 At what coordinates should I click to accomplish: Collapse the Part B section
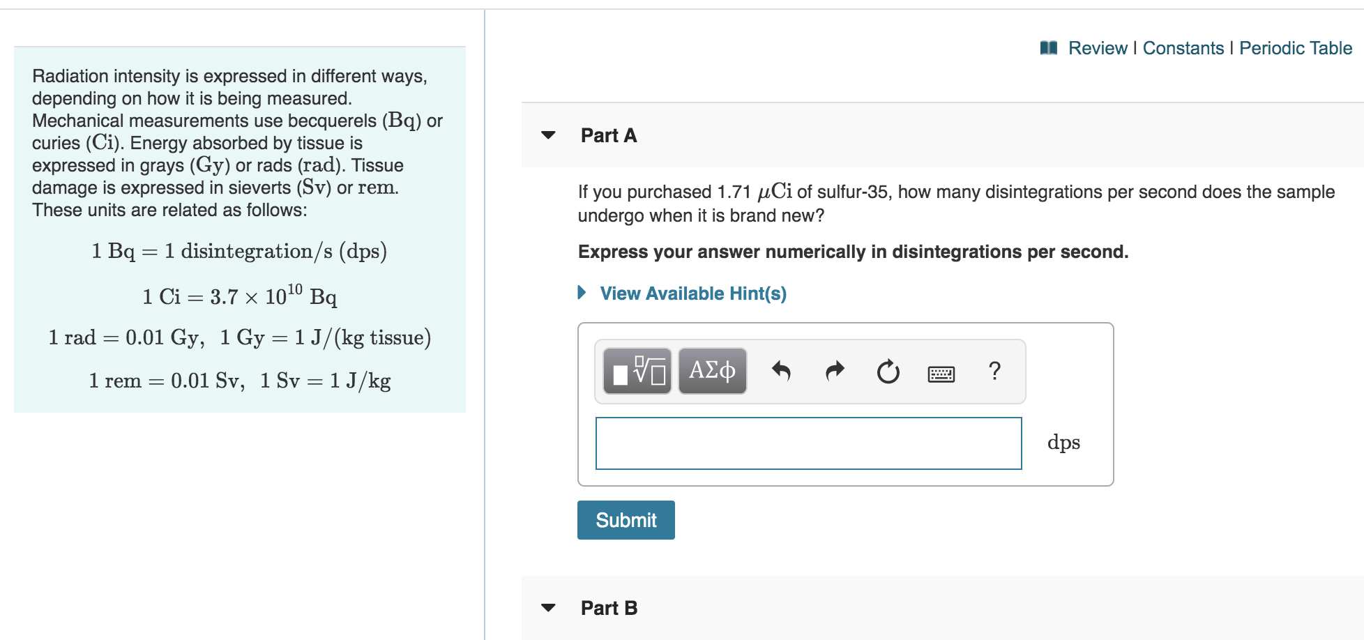click(x=548, y=609)
